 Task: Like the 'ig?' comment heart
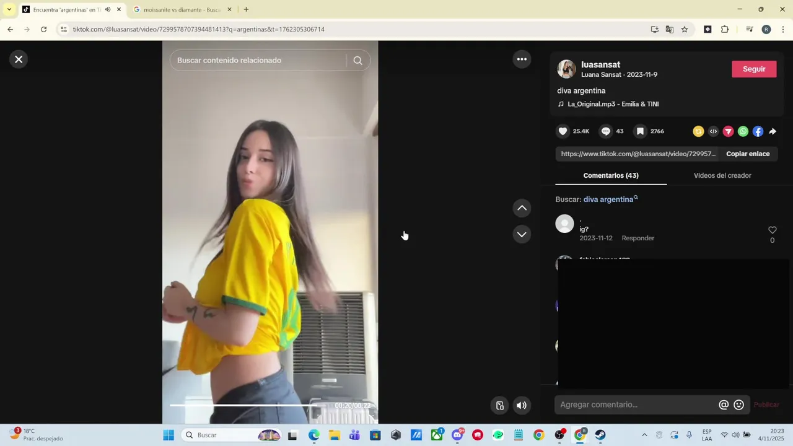click(772, 230)
